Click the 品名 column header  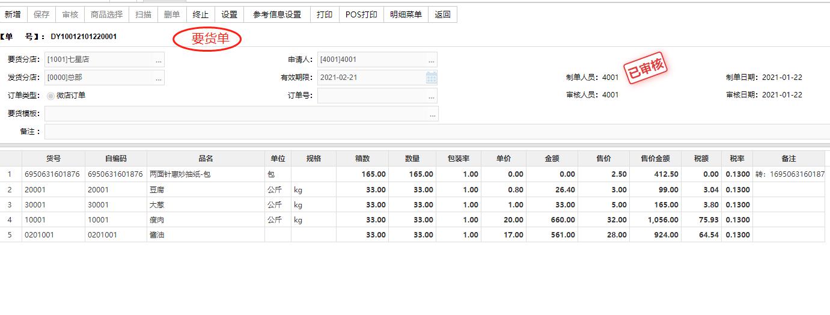tap(206, 159)
